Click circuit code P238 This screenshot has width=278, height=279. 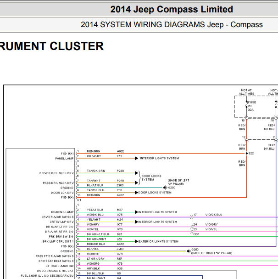pos(120,171)
